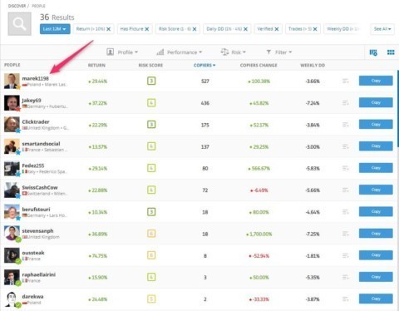Open marek1198 profile picture
399x311 pixels.
[x=12, y=81]
